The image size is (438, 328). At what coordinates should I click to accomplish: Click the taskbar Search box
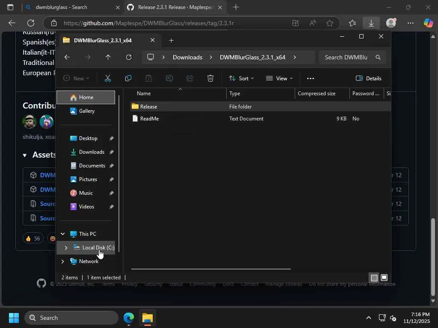(x=71, y=318)
